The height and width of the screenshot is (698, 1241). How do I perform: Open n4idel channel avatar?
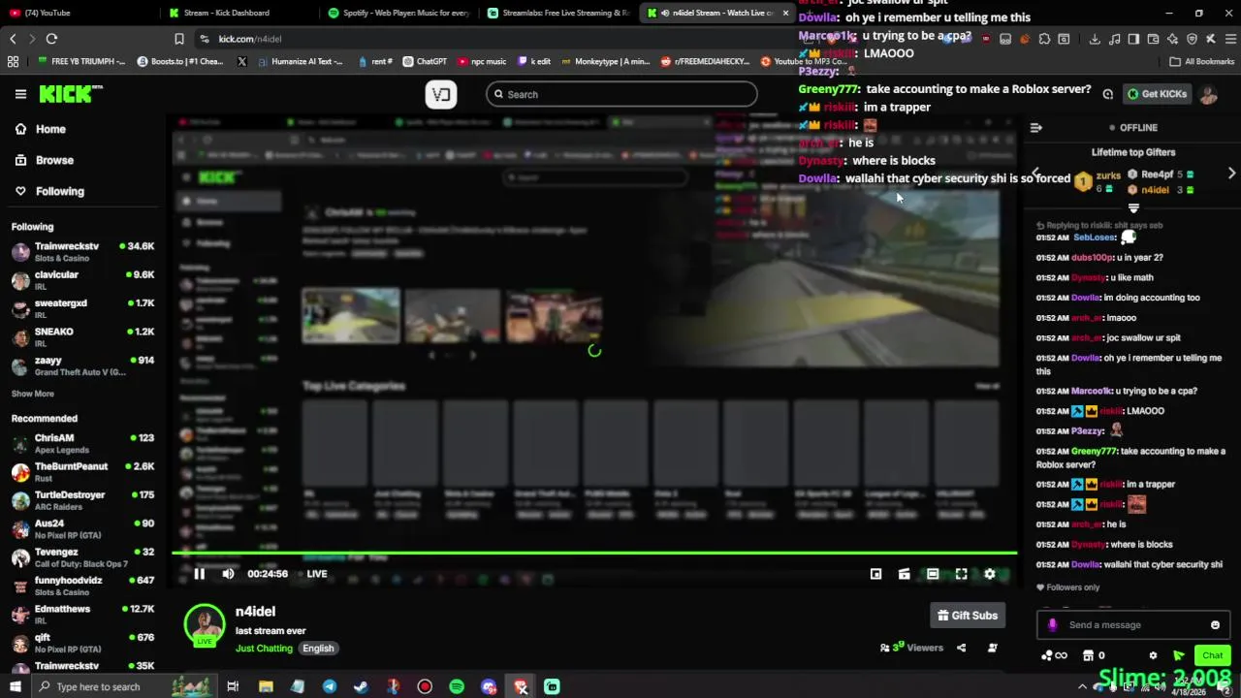pos(205,625)
